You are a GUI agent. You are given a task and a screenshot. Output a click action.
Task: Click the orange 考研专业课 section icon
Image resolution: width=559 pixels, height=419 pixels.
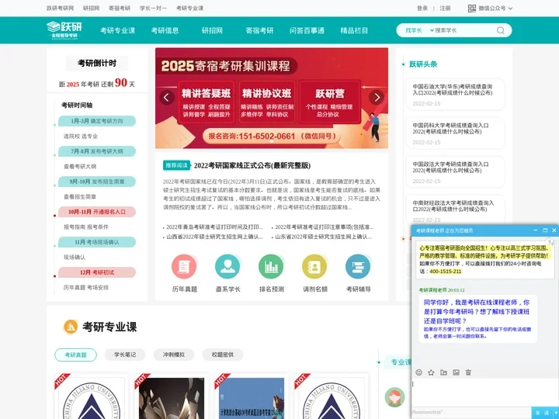point(70,327)
